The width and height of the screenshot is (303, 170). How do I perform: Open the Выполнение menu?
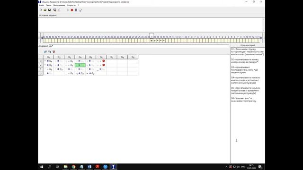(x=59, y=5)
